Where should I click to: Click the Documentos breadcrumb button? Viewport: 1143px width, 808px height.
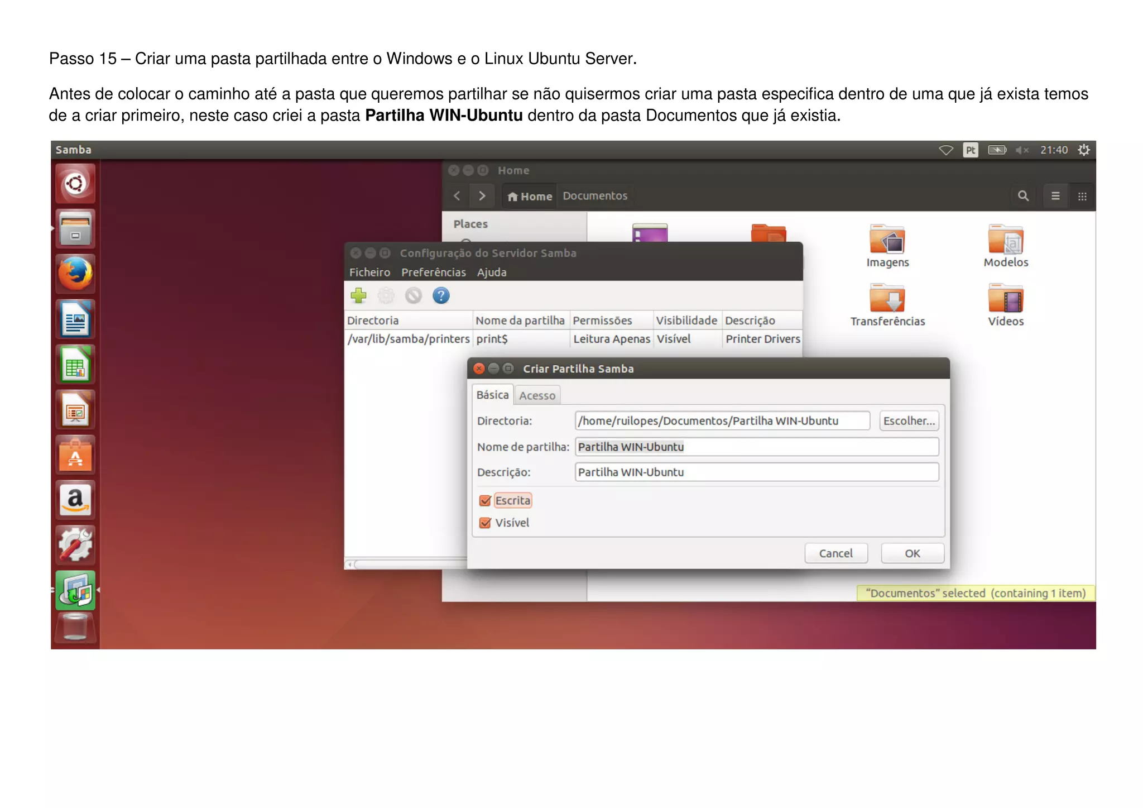pos(595,196)
